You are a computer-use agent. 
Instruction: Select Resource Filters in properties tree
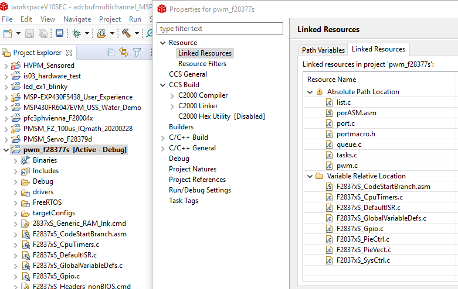pos(202,64)
